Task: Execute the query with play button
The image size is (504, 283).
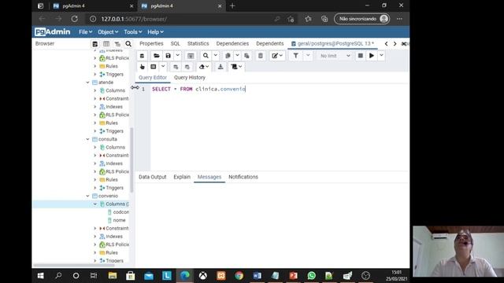Action: [372, 56]
